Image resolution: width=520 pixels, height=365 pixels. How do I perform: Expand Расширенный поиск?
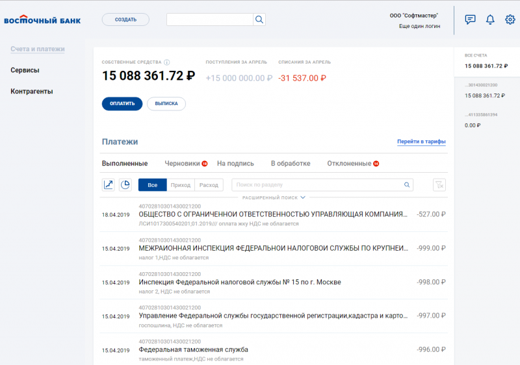coord(274,197)
